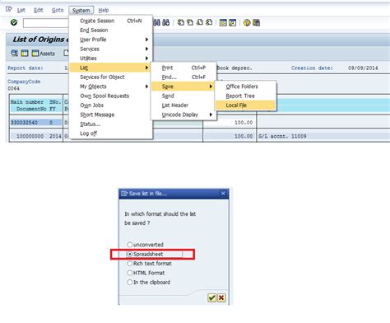
Task: Open Status... entry
Action: coord(111,124)
